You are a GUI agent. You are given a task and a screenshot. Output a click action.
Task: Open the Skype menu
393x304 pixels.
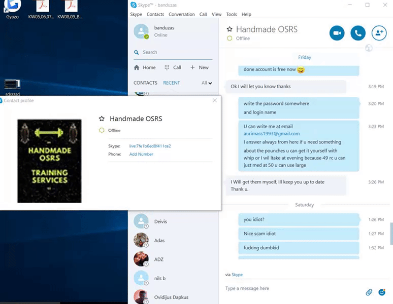[x=136, y=14]
